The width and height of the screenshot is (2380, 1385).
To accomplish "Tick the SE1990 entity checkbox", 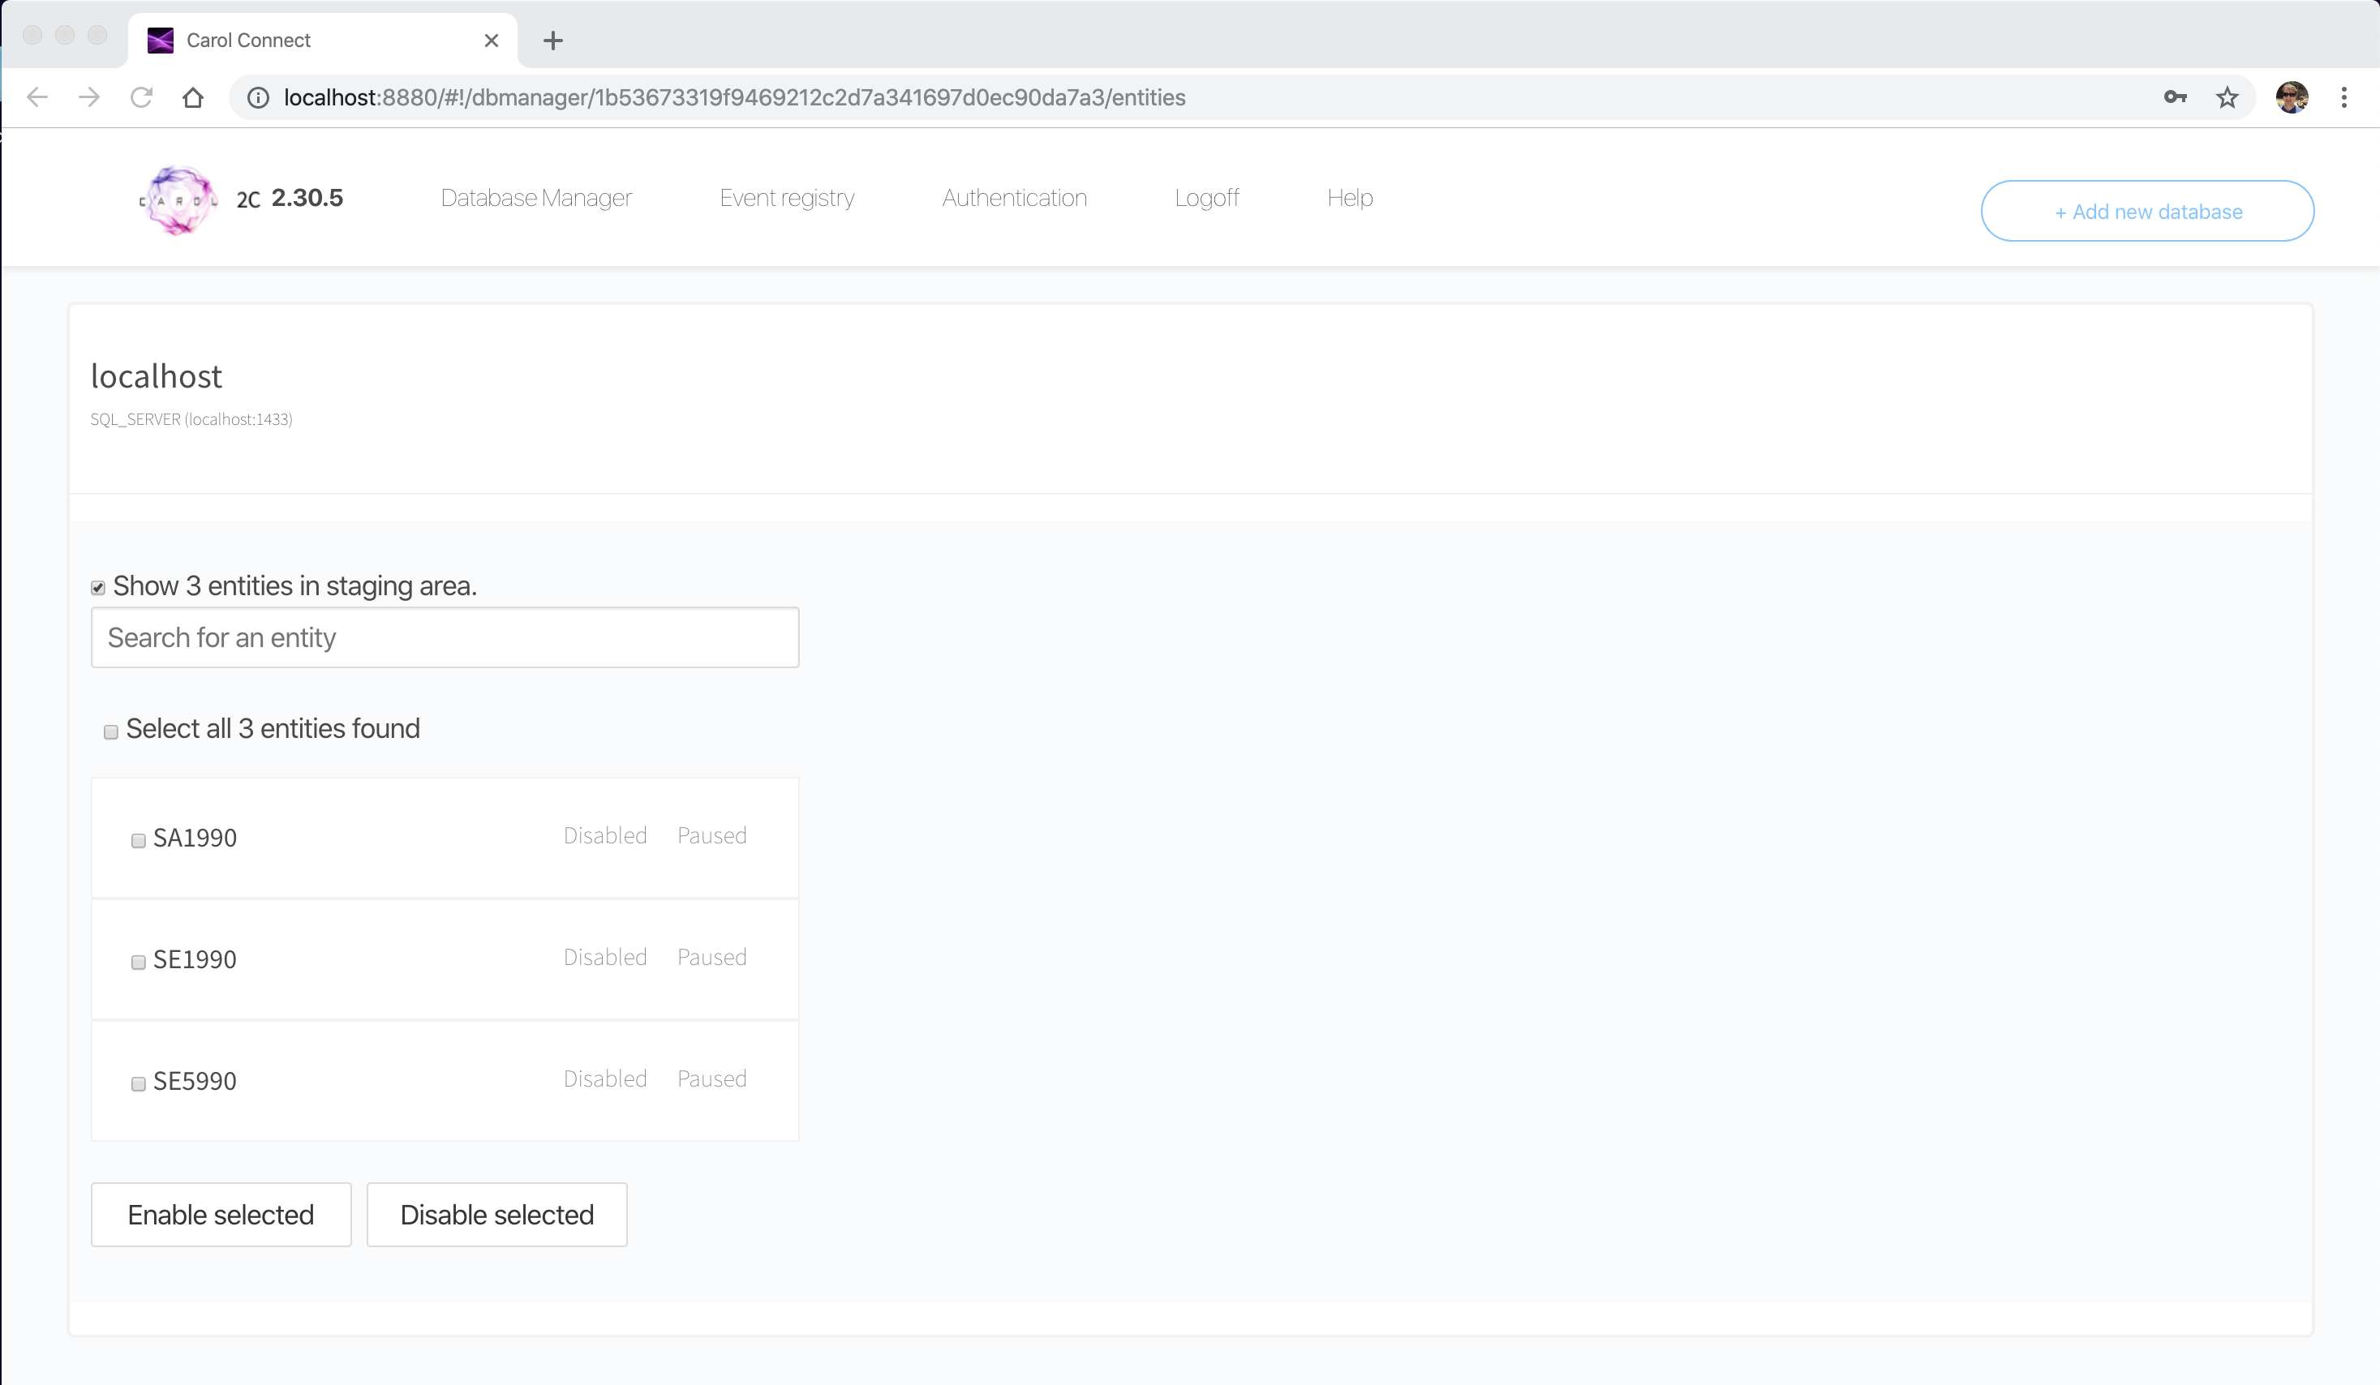I will pos(138,962).
